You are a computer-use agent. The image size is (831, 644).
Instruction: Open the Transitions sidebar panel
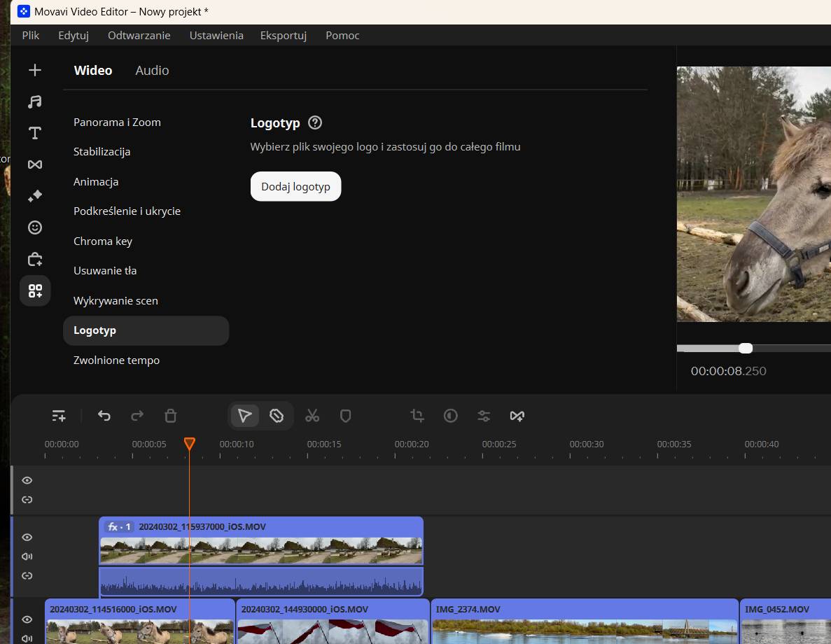tap(35, 164)
